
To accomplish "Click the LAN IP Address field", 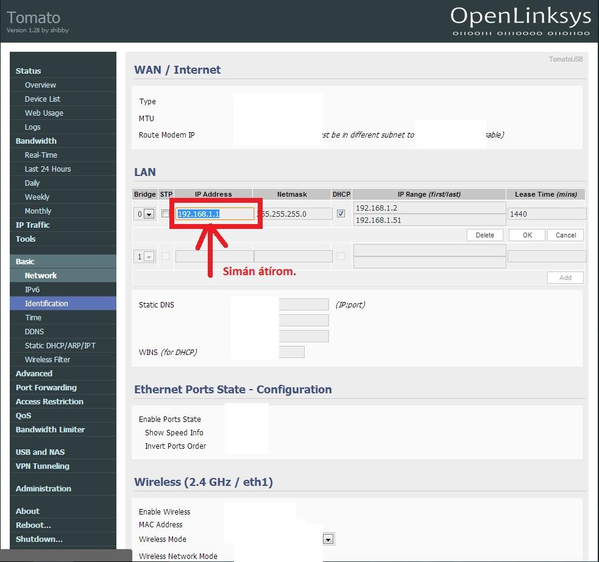I will pos(214,214).
